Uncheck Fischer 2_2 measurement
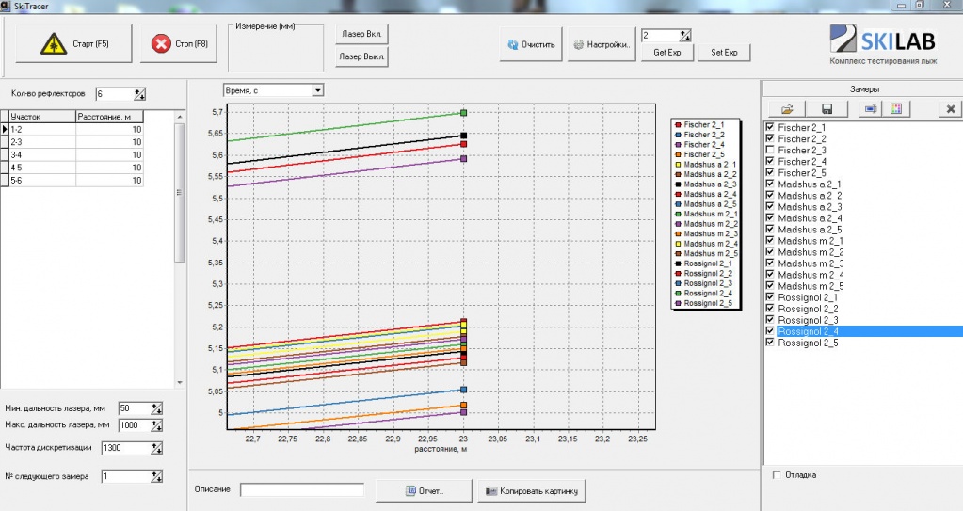 [769, 138]
